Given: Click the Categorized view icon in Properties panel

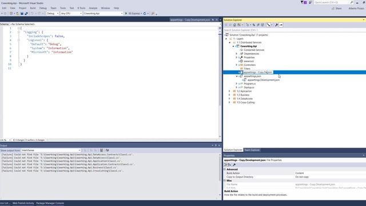Looking at the screenshot, I should coord(225,165).
